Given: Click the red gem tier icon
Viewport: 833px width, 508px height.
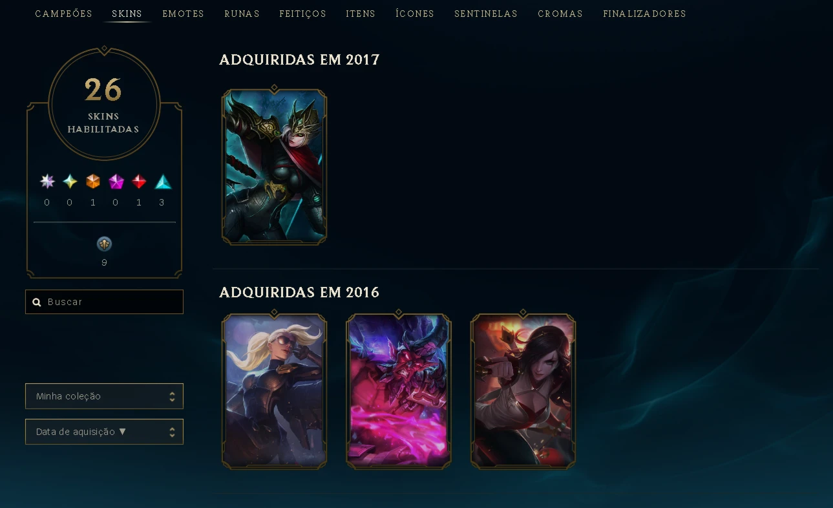Looking at the screenshot, I should (139, 182).
